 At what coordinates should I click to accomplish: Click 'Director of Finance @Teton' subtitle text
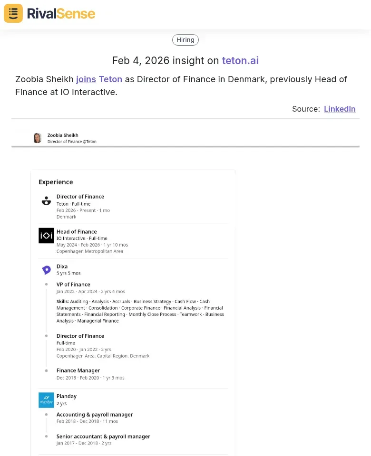tap(71, 141)
